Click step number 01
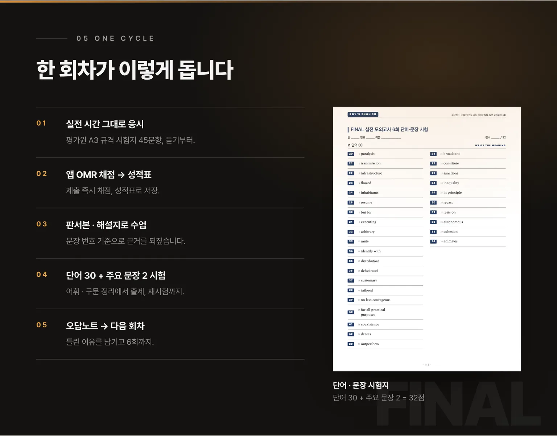557x436 pixels. pos(41,123)
